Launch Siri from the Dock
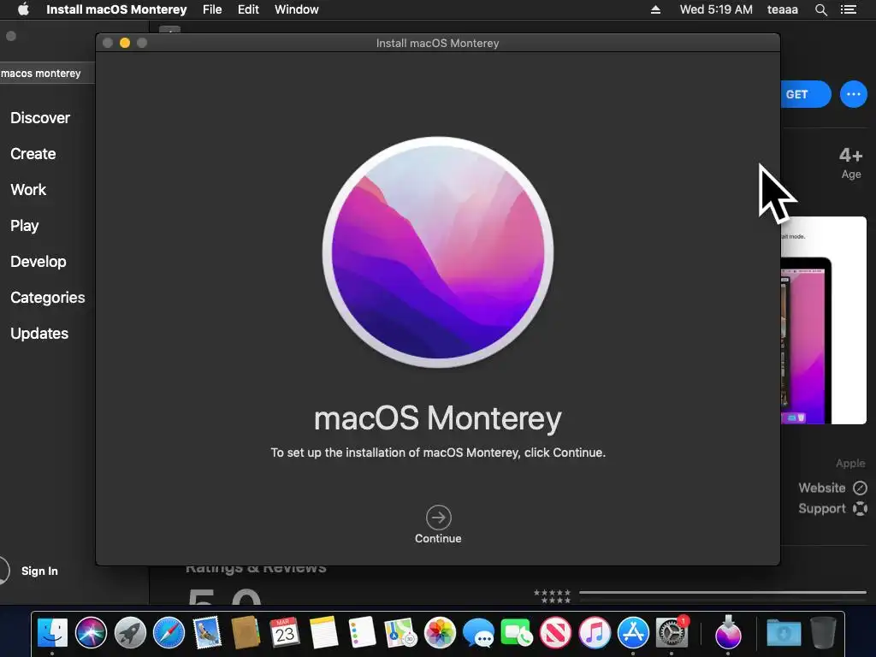This screenshot has width=876, height=657. [x=91, y=633]
